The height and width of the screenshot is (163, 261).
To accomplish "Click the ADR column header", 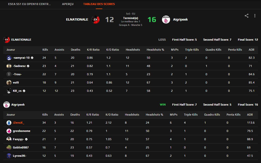I will pos(251,50).
